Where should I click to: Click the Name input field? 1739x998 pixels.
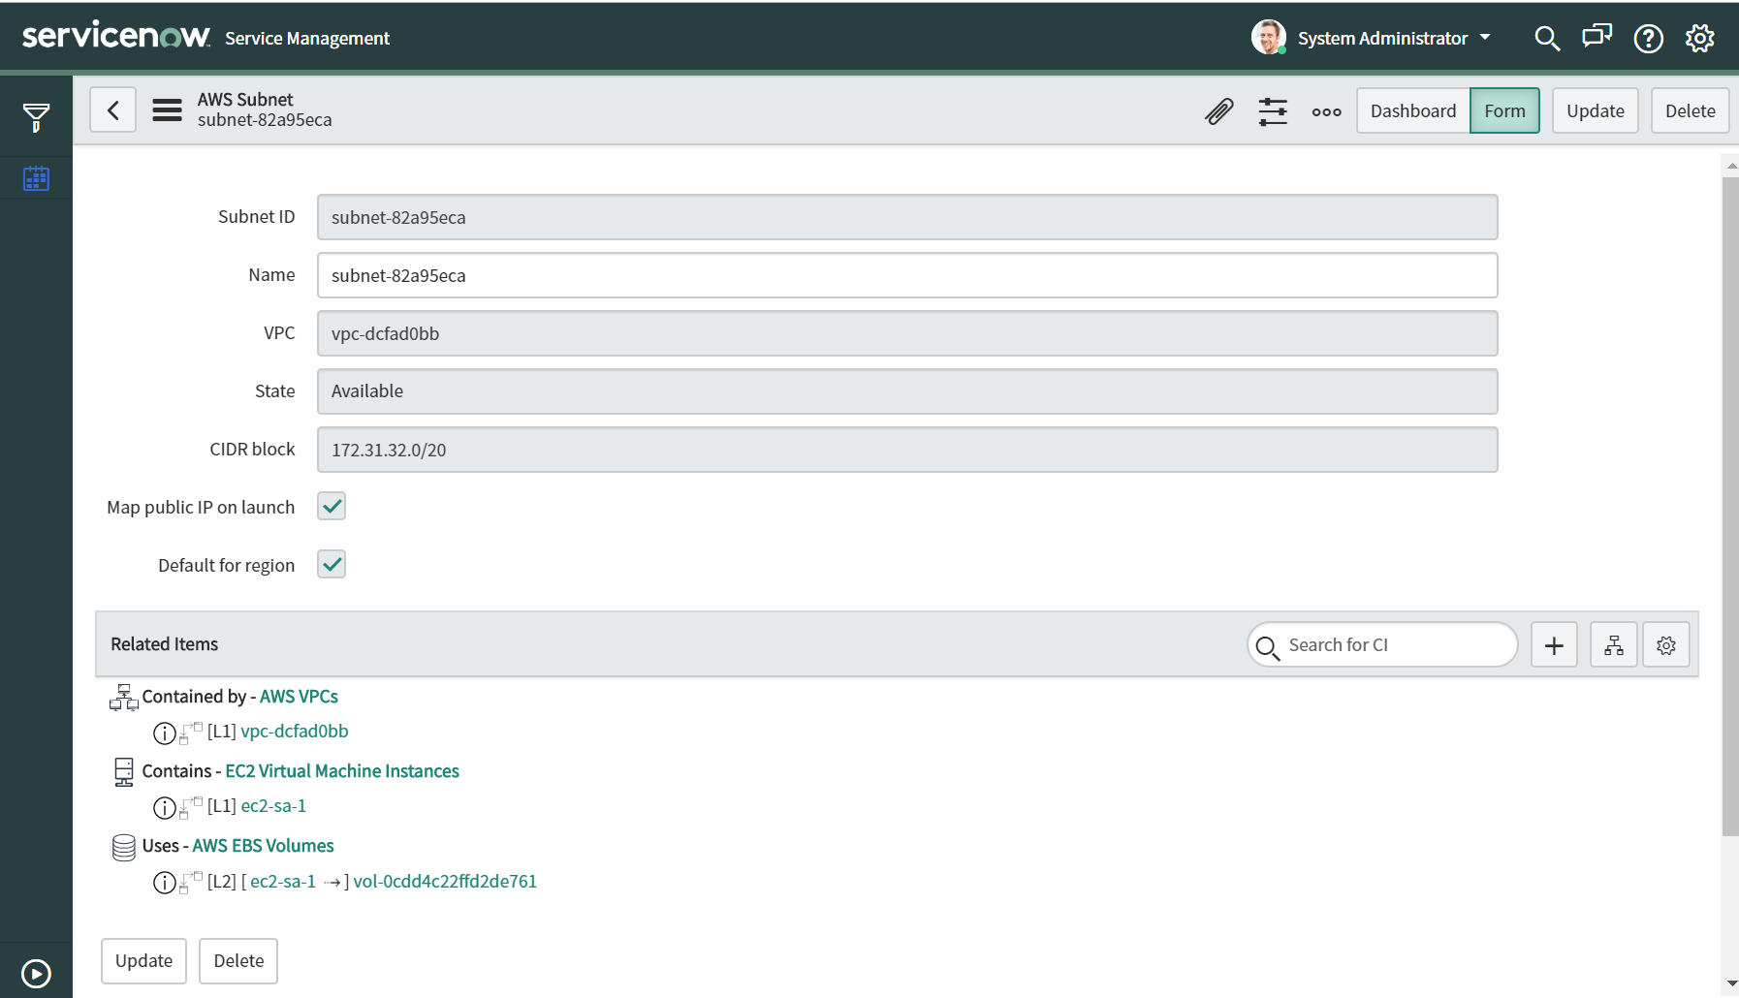tap(907, 275)
